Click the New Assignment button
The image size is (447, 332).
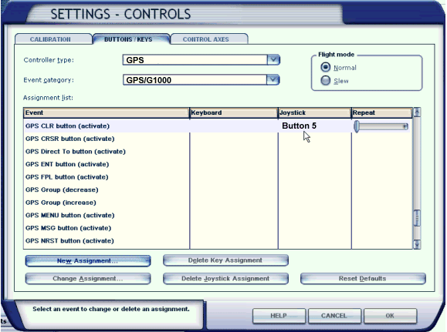click(x=88, y=261)
